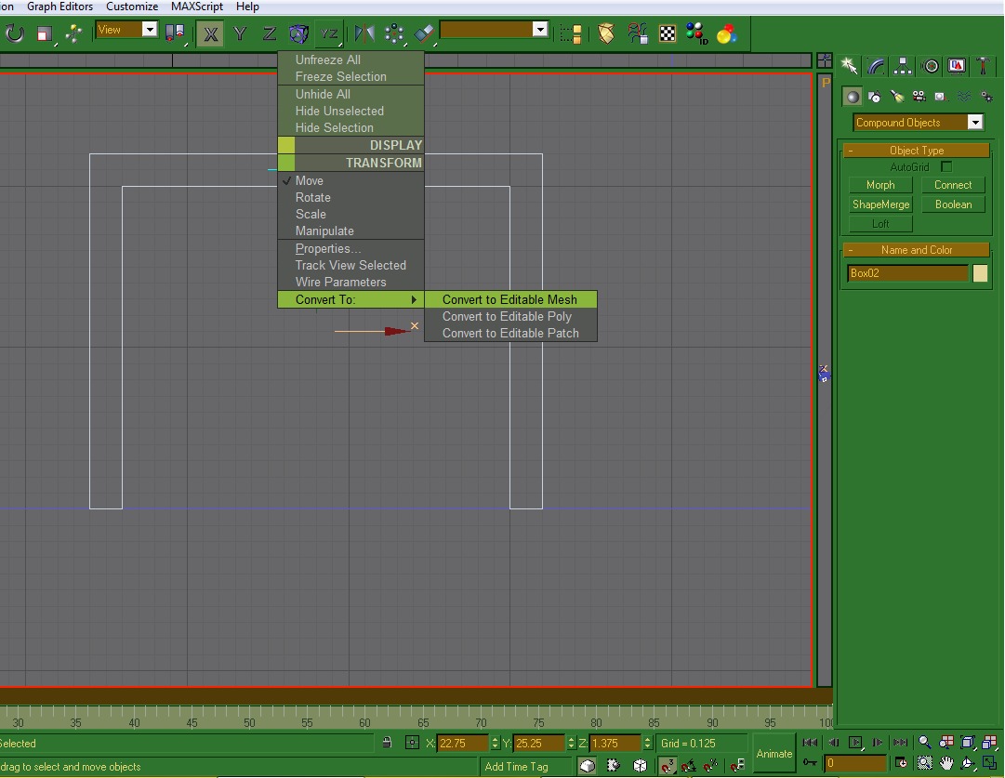The width and height of the screenshot is (1005, 778).
Task: Open the Material Editor checkerboard icon
Action: (668, 33)
